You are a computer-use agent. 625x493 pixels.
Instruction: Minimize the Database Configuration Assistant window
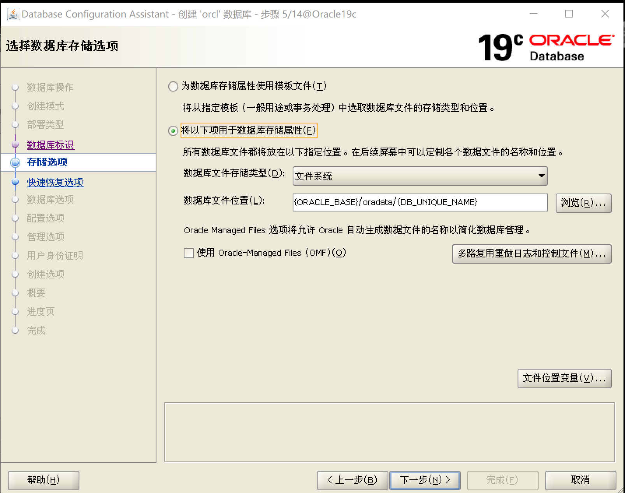(x=534, y=14)
